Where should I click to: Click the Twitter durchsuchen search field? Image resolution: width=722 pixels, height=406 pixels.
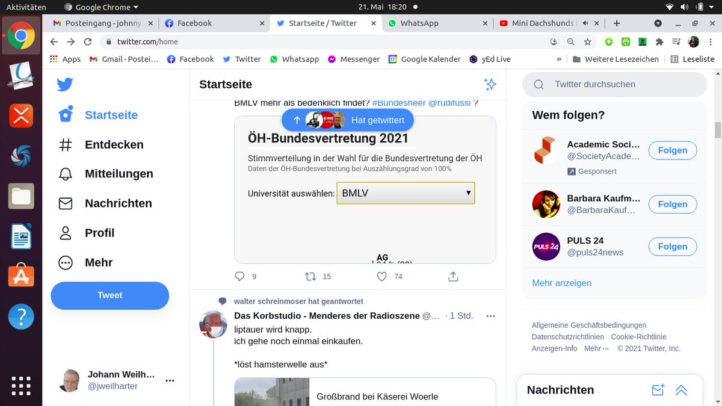pyautogui.click(x=614, y=84)
